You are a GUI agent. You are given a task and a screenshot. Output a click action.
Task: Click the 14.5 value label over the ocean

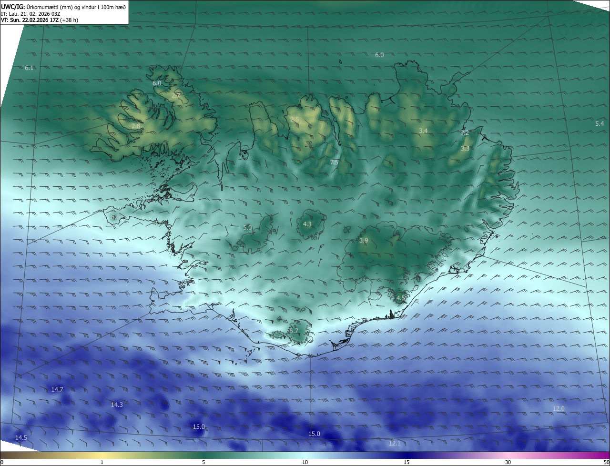21,438
